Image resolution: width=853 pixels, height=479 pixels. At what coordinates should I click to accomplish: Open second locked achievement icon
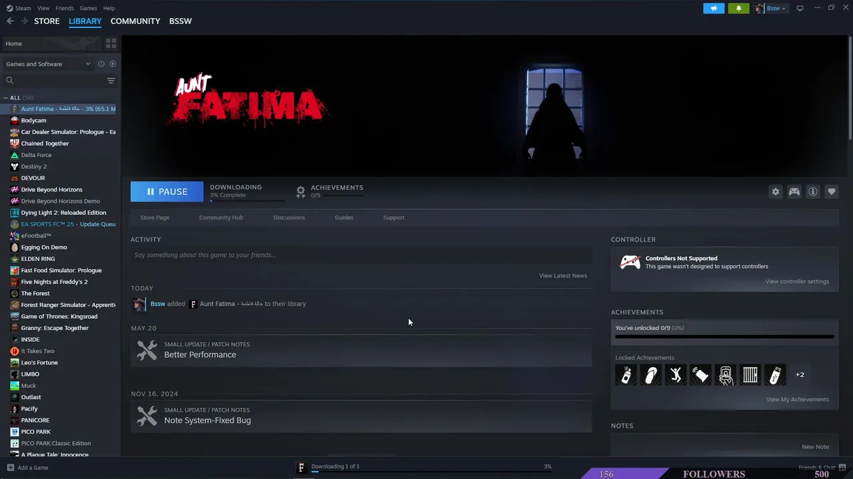pyautogui.click(x=651, y=375)
